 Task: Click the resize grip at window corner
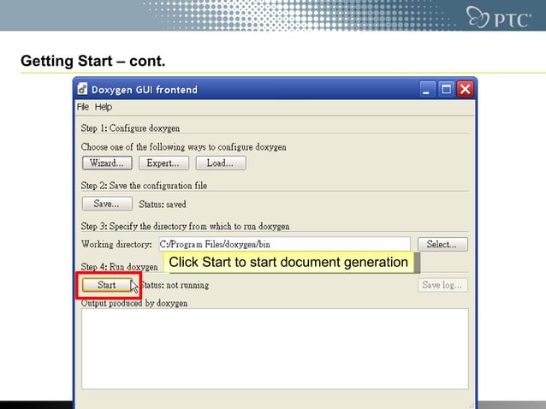[x=472, y=406]
